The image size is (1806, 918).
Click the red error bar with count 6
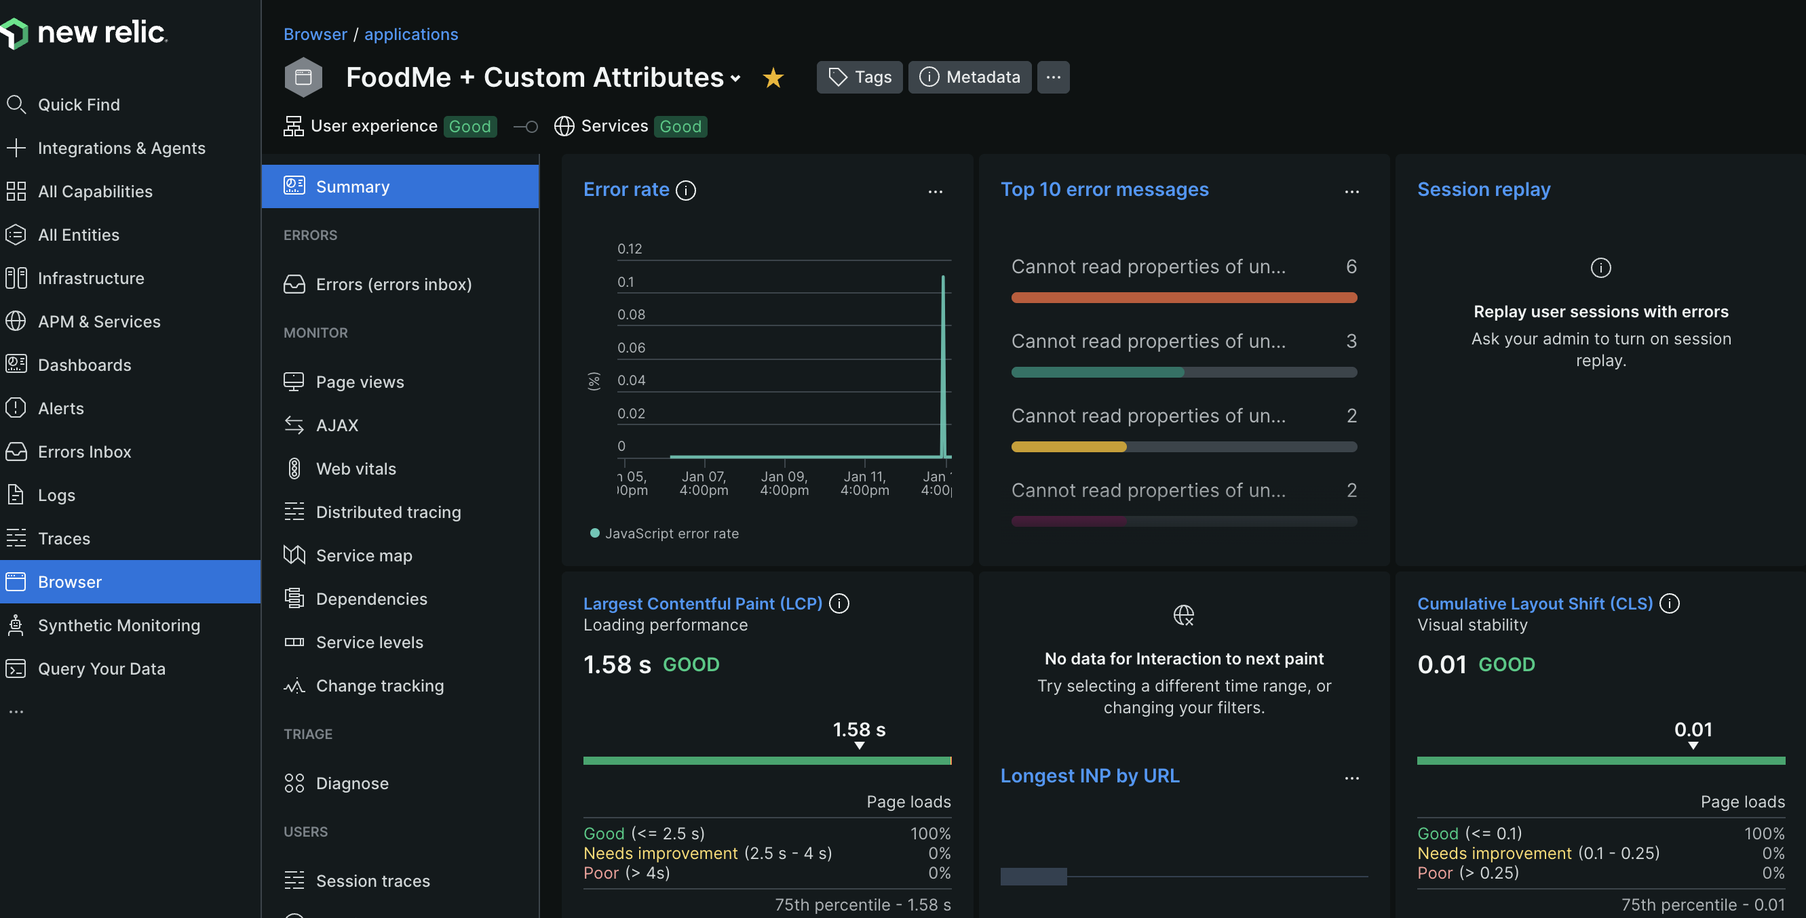coord(1184,298)
